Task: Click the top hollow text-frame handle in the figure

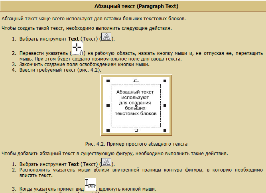Action: [x=136, y=81]
